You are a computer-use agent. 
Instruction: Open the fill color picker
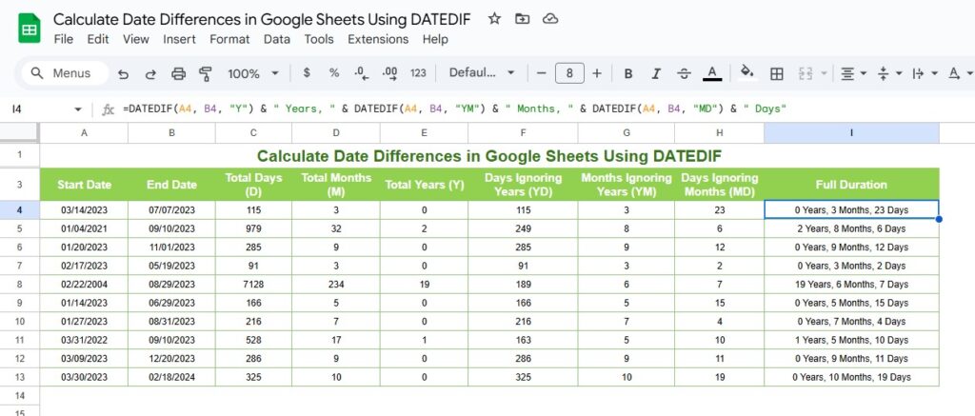pos(748,73)
